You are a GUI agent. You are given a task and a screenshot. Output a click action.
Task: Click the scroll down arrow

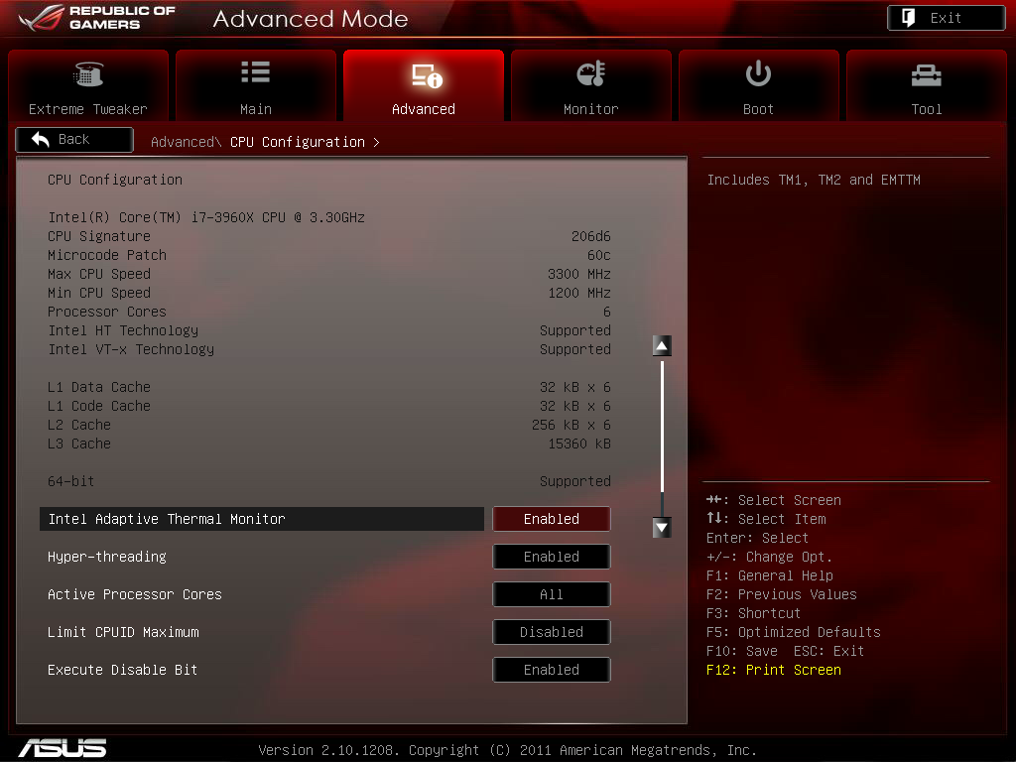coord(662,528)
